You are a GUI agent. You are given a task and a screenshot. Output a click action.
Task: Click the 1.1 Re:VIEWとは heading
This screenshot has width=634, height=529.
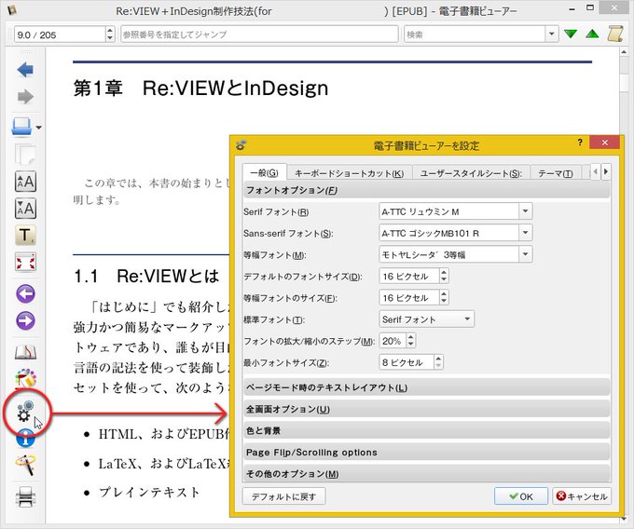point(146,277)
